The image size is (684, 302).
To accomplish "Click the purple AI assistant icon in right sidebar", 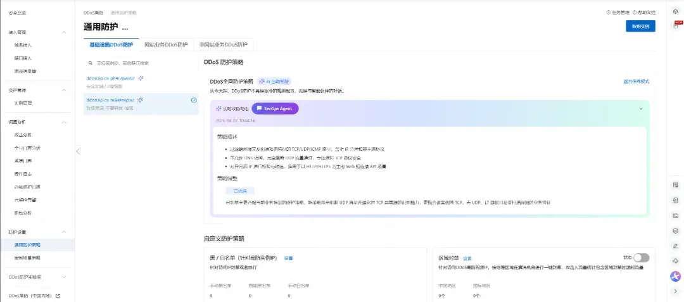I will coord(675,276).
